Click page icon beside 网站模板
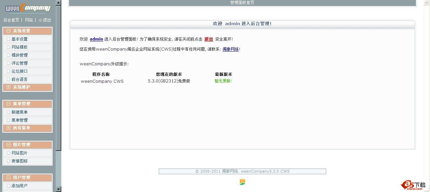 tap(8, 47)
